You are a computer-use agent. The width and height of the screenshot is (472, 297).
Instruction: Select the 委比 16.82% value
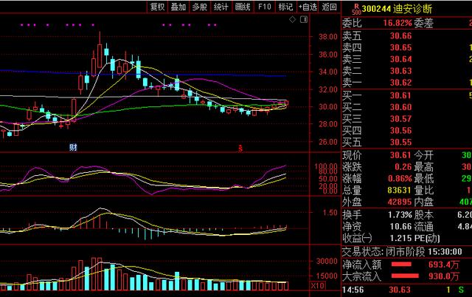[x=398, y=23]
